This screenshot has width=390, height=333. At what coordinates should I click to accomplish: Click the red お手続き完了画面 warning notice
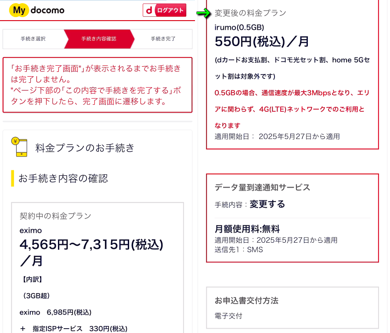(97, 85)
